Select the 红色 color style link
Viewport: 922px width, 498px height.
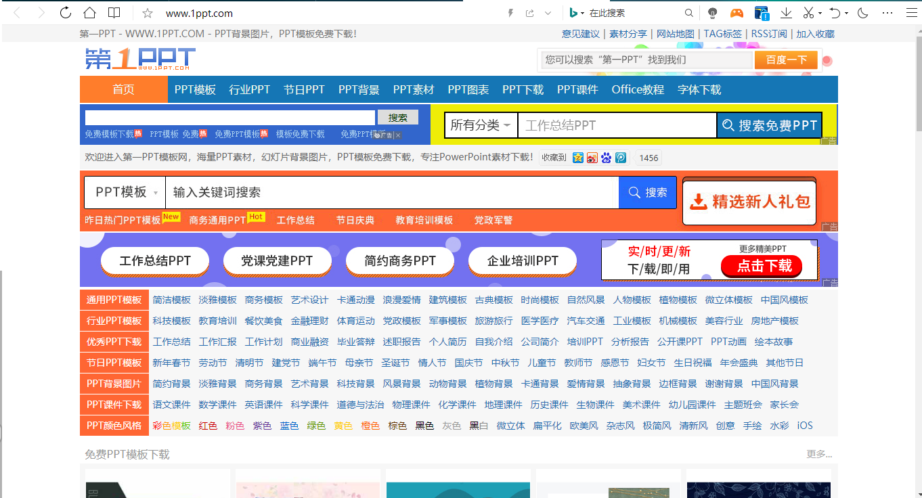pos(208,426)
